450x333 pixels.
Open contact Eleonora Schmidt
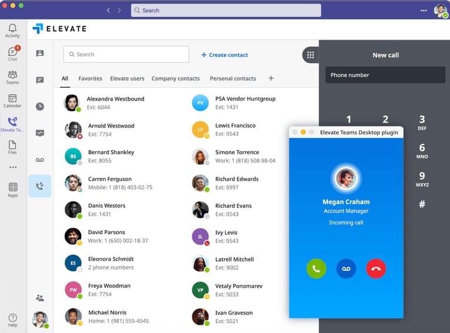[99, 263]
